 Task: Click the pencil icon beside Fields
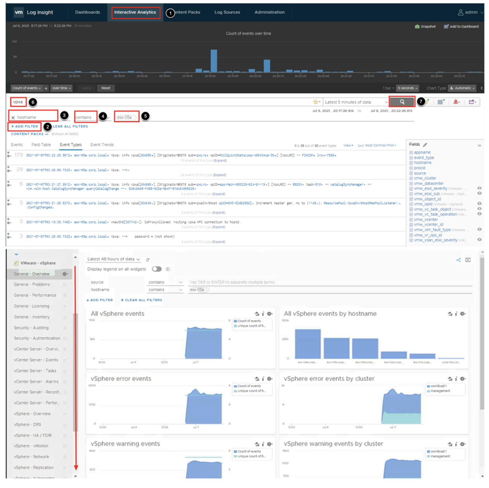coord(425,145)
